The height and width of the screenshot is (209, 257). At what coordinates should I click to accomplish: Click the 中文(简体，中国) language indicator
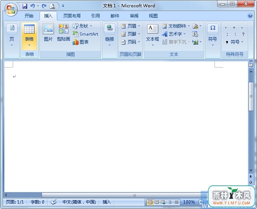[x=79, y=202]
